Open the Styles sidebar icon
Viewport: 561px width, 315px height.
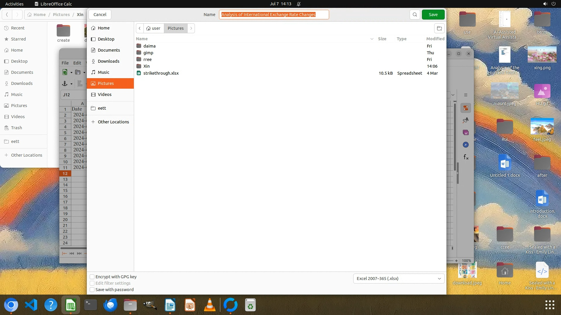click(x=466, y=120)
